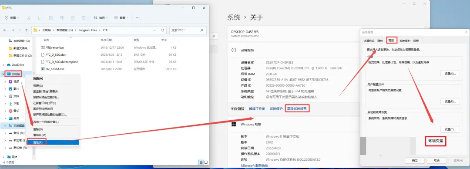
Task: Click the 下载 downloads icon in sidebar
Action: (x=10, y=104)
